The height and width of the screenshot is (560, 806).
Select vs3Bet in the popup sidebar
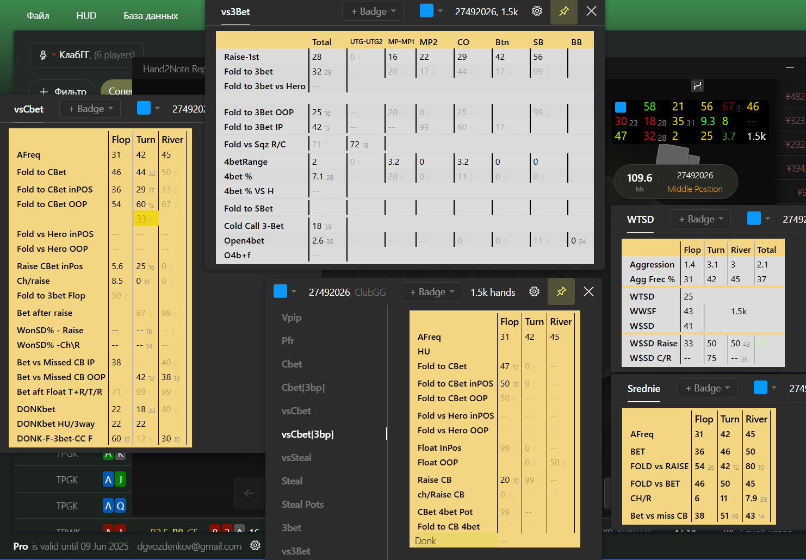pyautogui.click(x=296, y=551)
